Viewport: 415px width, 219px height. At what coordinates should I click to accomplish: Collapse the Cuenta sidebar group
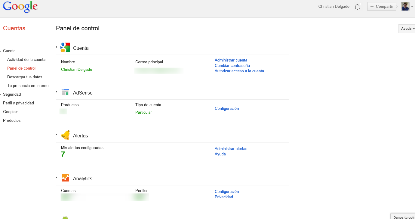click(1, 51)
